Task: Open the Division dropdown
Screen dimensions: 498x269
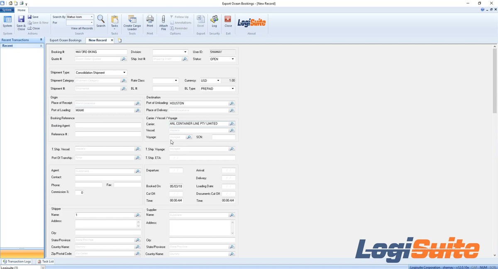Action: pyautogui.click(x=185, y=52)
